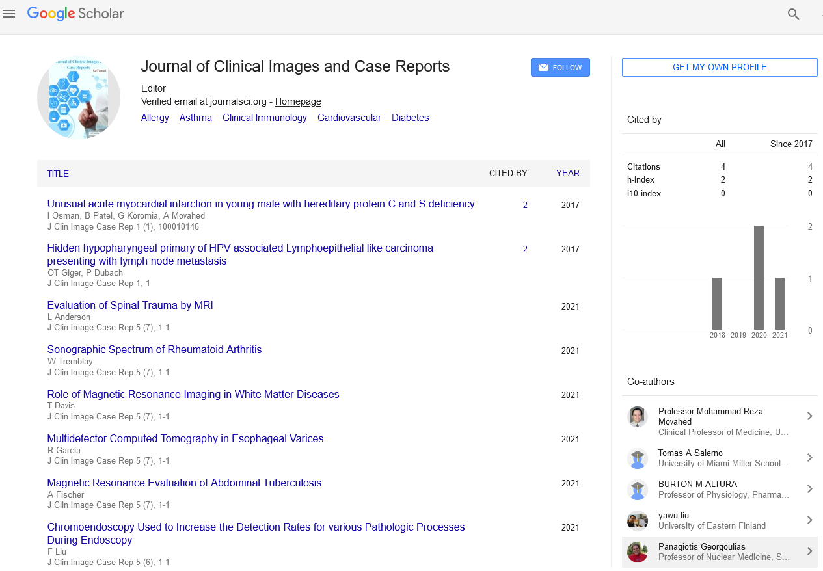
Task: Open yawu liu profile
Action: point(673,515)
